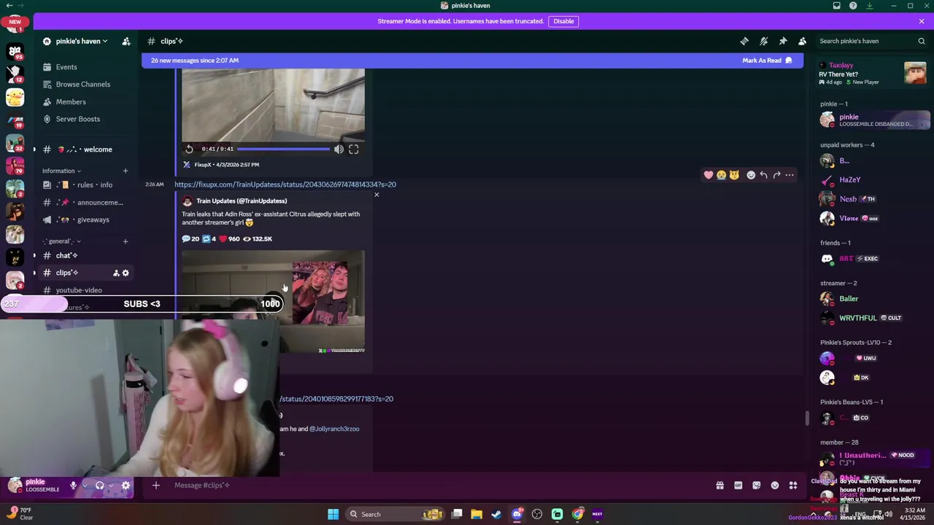934x525 pixels.
Task: React with the smirking cat emoji
Action: 734,175
